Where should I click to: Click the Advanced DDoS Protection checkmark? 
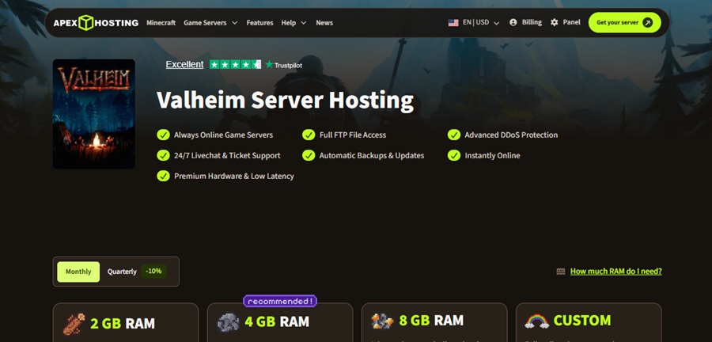453,135
